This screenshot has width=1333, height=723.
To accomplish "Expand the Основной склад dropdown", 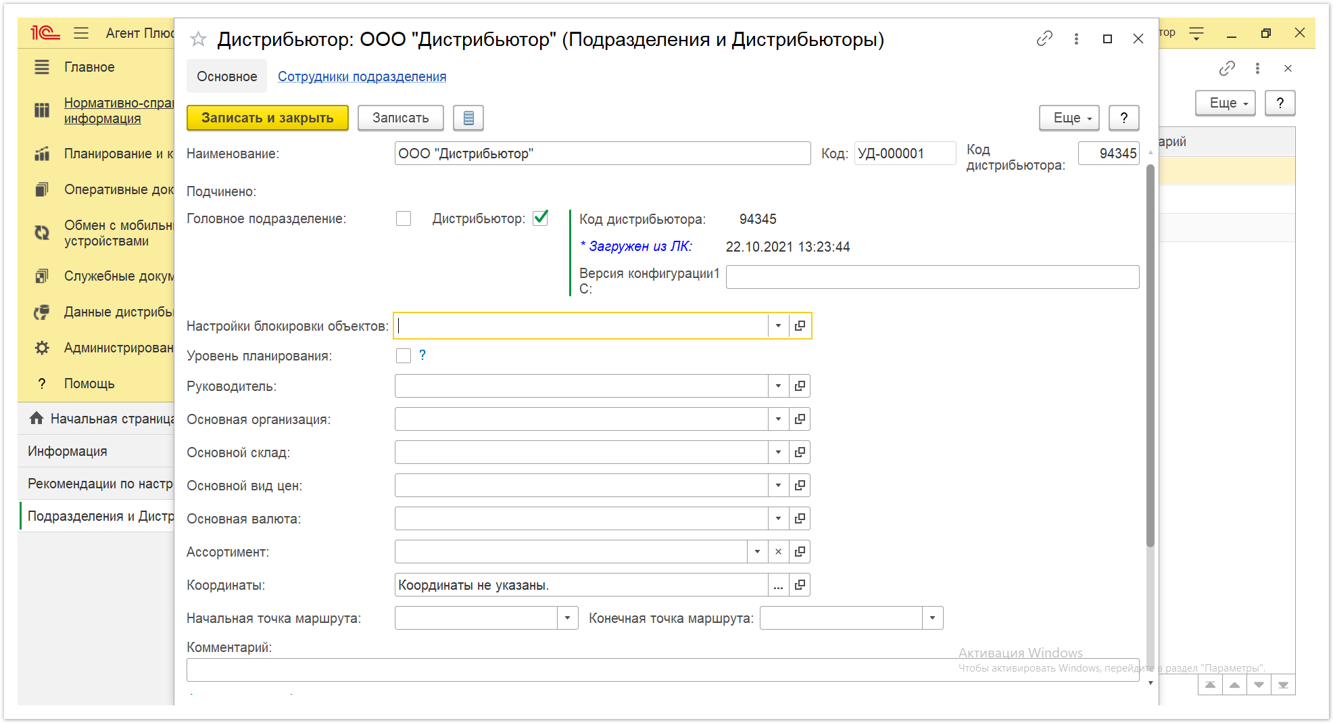I will (x=778, y=452).
